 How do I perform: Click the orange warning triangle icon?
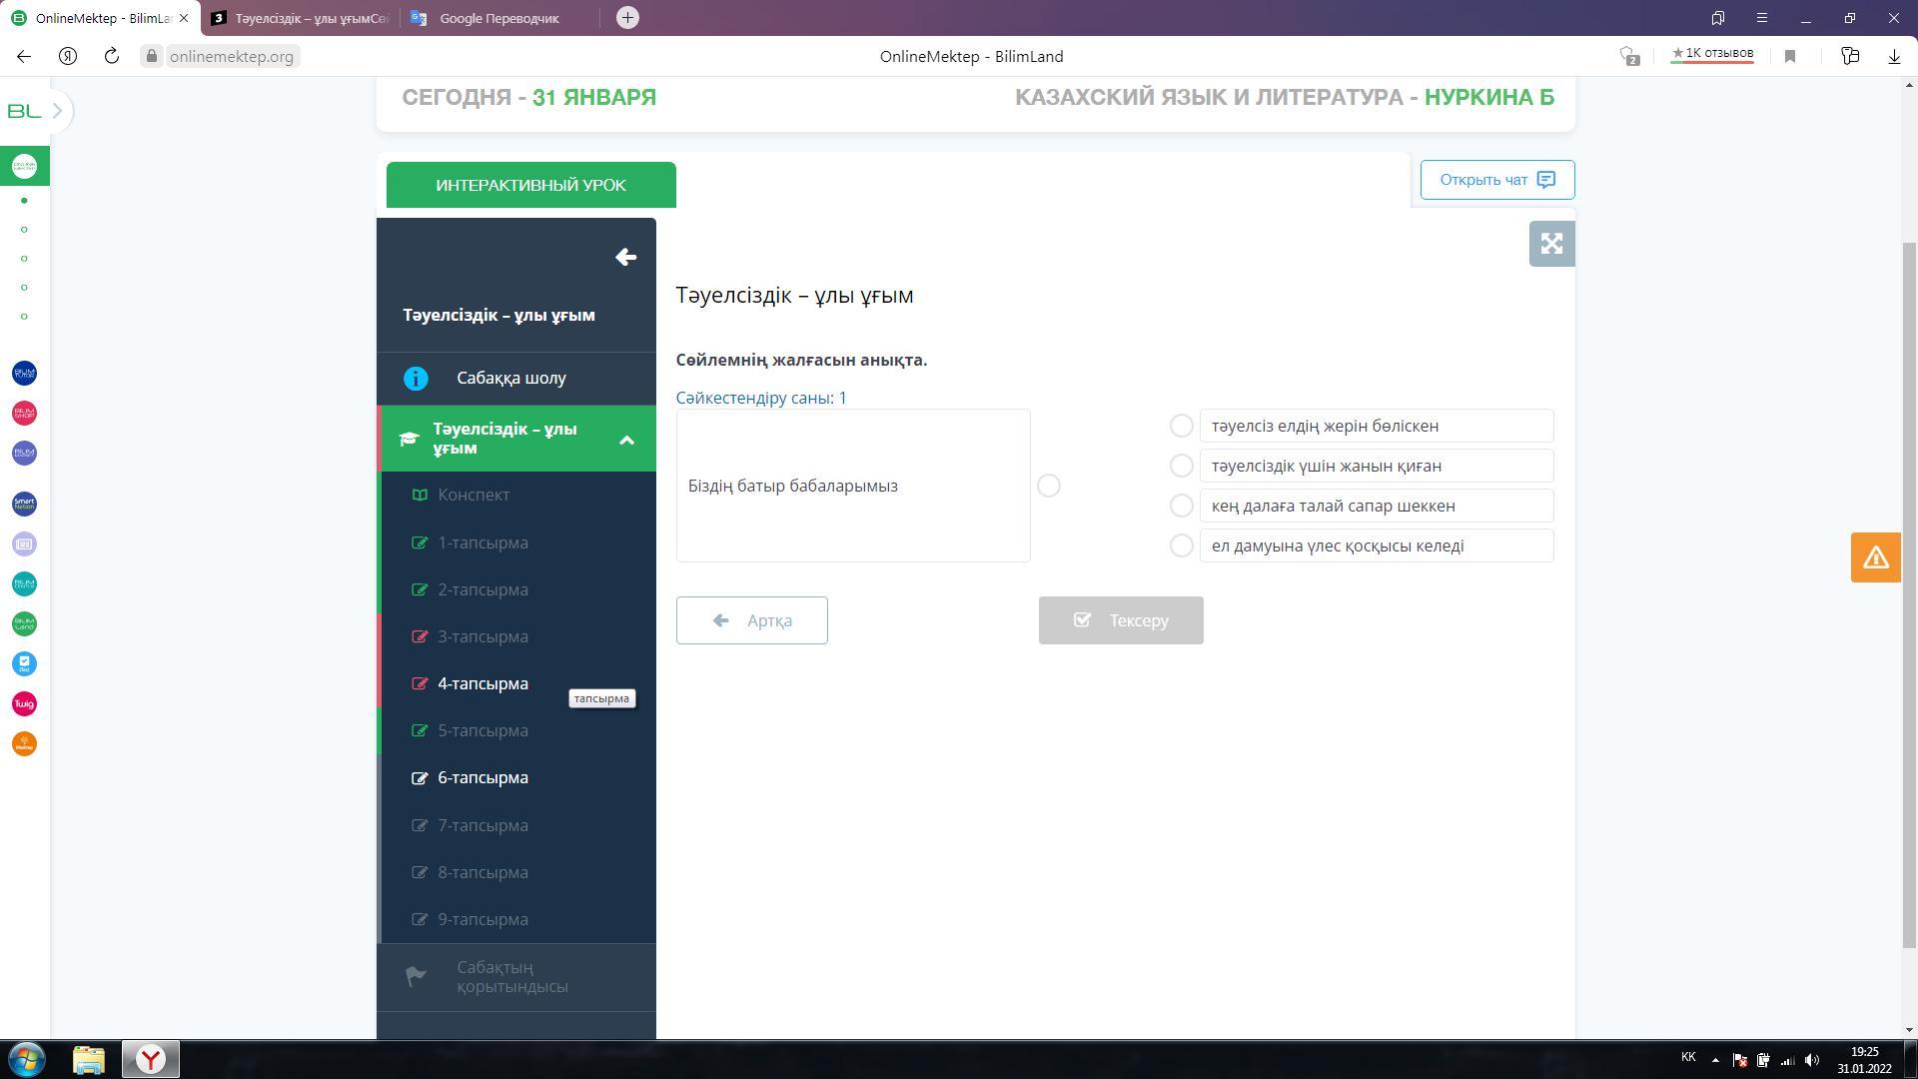[x=1875, y=557]
